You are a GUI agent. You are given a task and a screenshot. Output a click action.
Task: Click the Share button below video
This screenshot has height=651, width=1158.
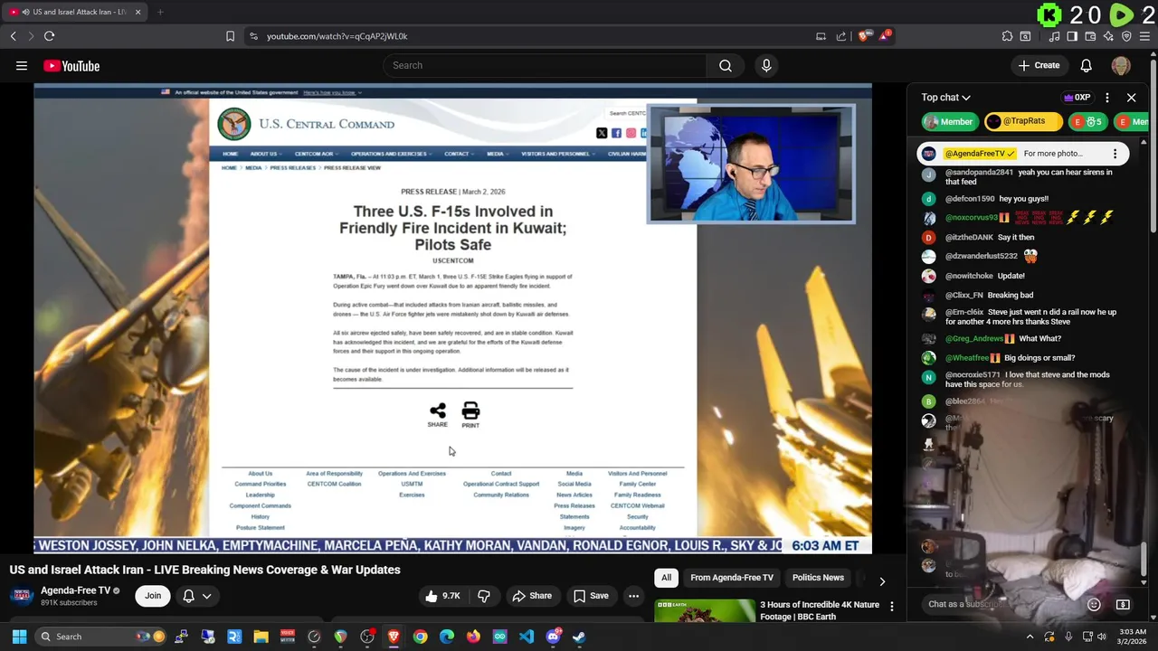[x=532, y=596]
